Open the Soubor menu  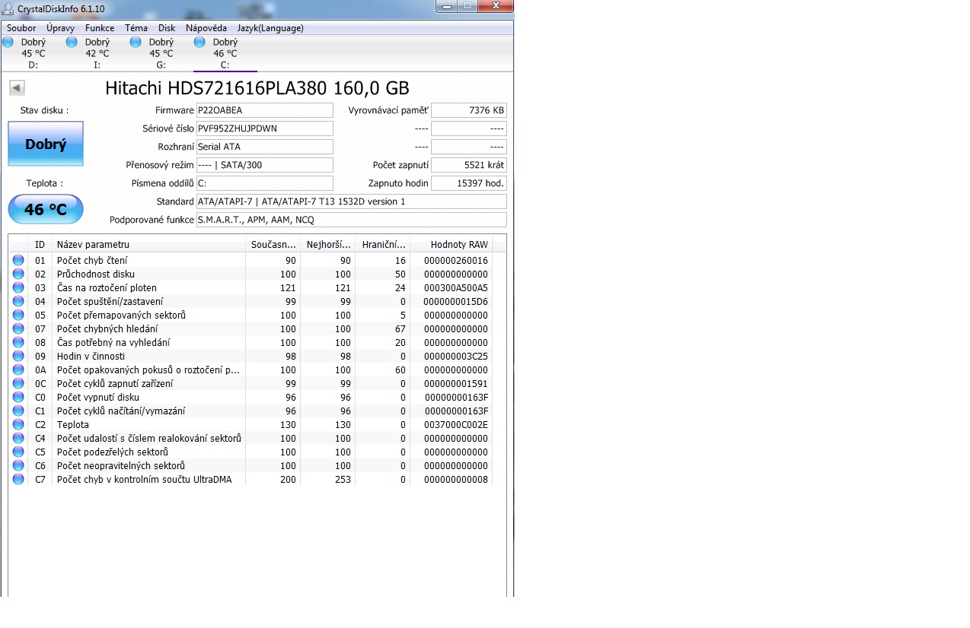pos(21,28)
